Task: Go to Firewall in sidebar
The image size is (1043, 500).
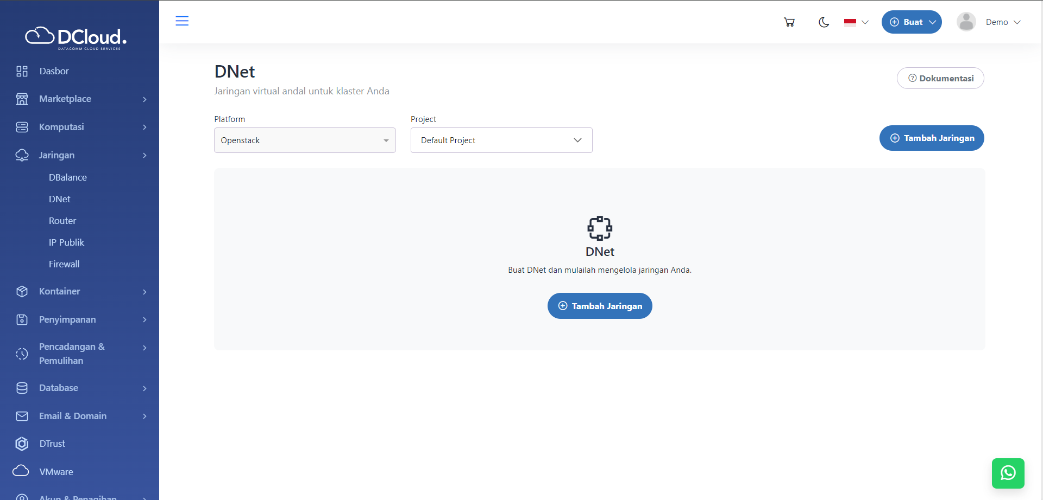Action: pyautogui.click(x=64, y=264)
